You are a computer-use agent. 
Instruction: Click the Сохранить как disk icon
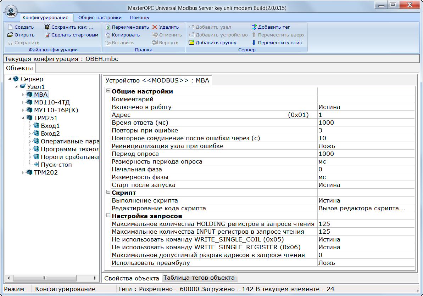[x=47, y=27]
